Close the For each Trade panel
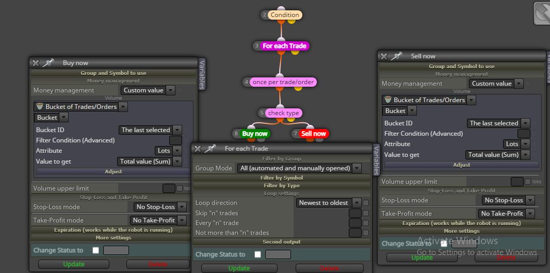 click(x=198, y=149)
